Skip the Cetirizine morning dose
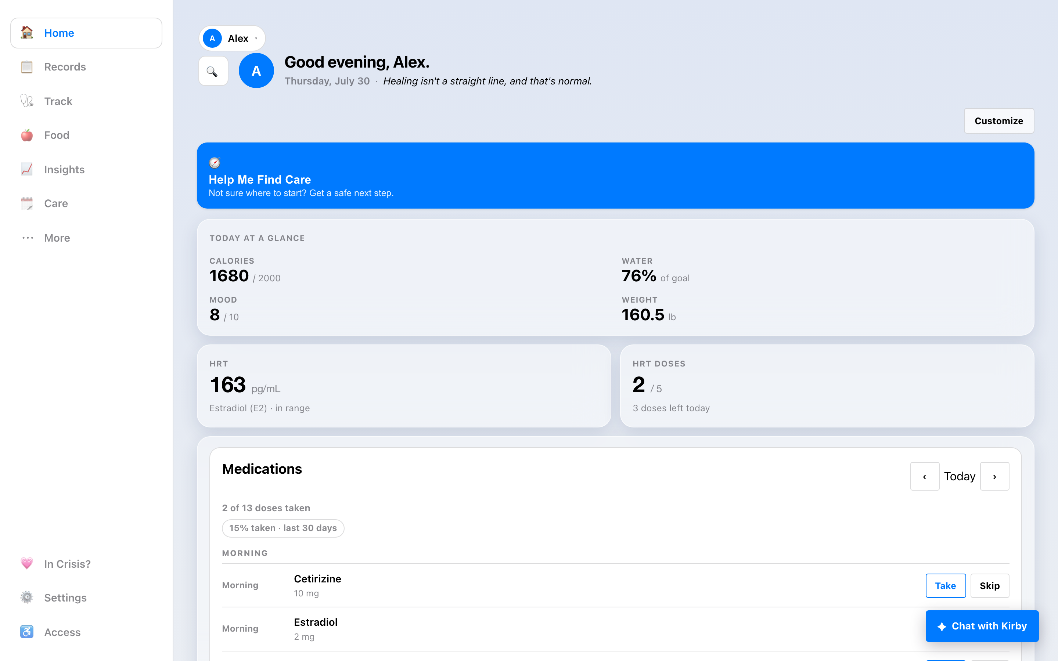1058x661 pixels. 989,585
